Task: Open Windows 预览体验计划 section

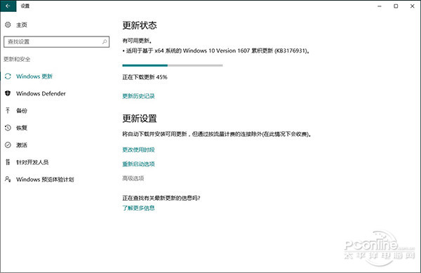Action: point(45,180)
